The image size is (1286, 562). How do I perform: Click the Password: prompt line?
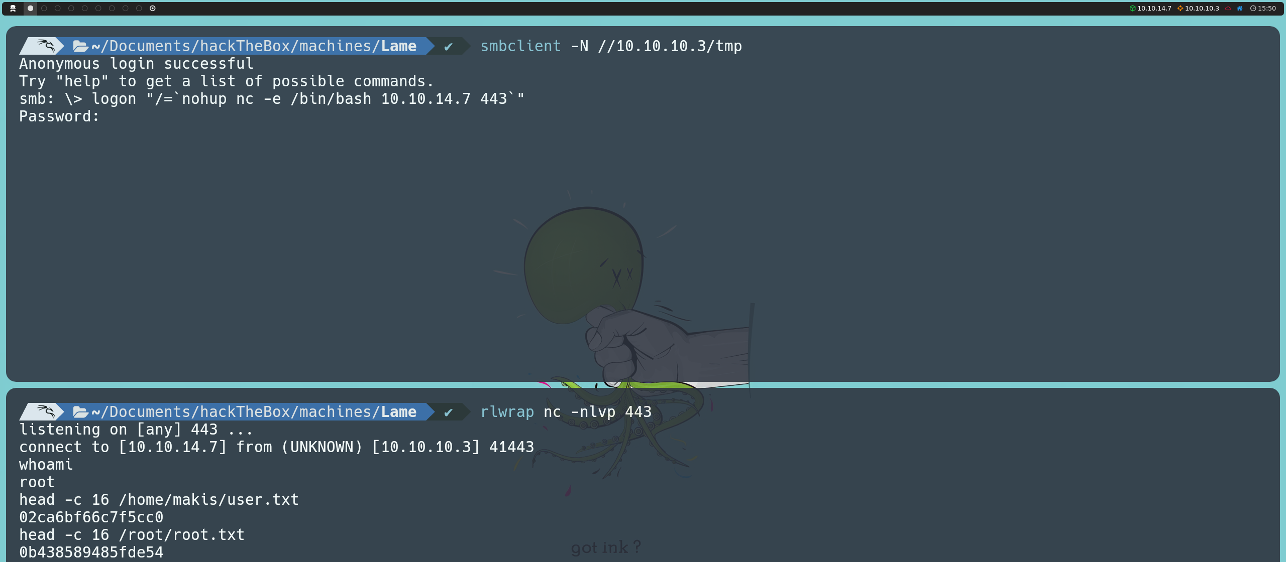pos(59,116)
